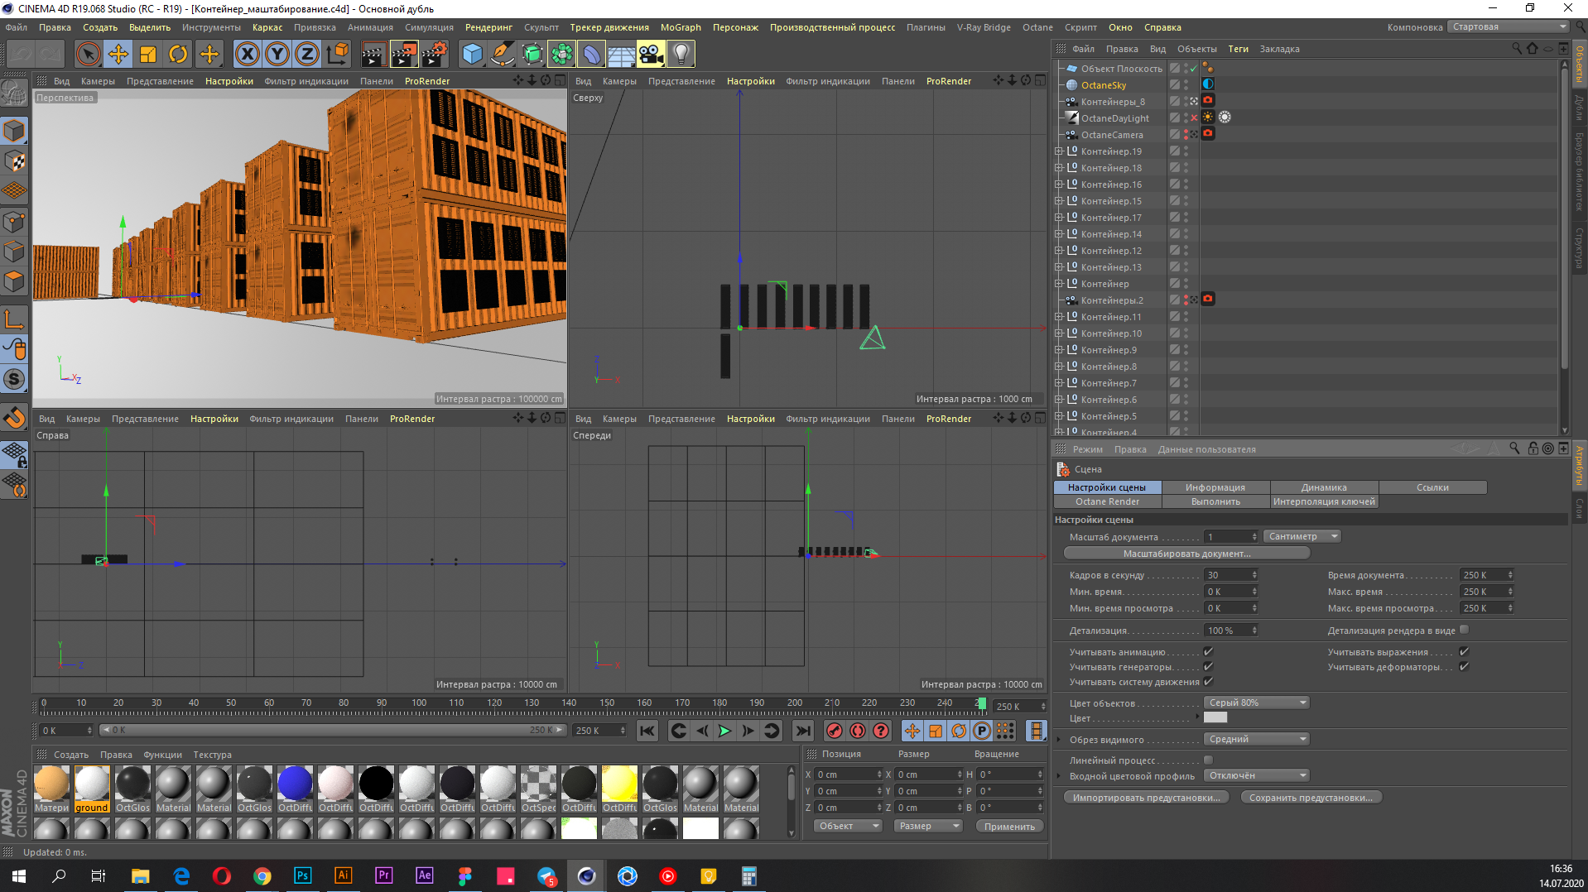Click the Масштабировать документ button

point(1186,554)
